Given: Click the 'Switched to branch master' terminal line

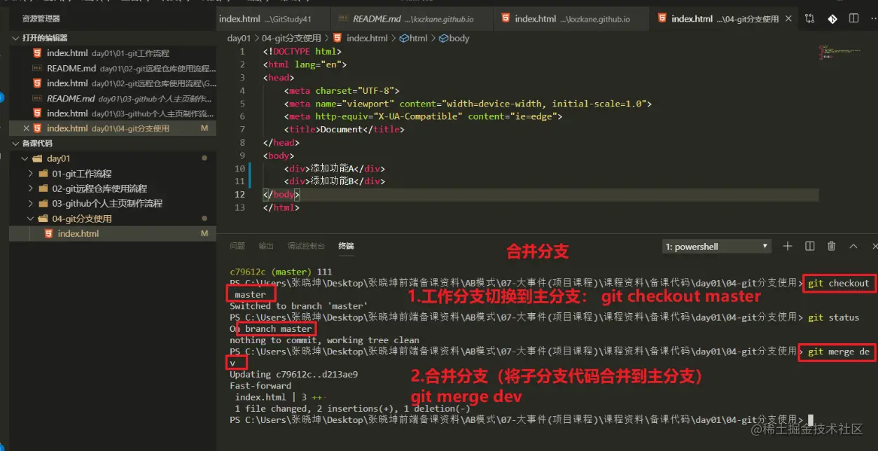Looking at the screenshot, I should [x=299, y=306].
